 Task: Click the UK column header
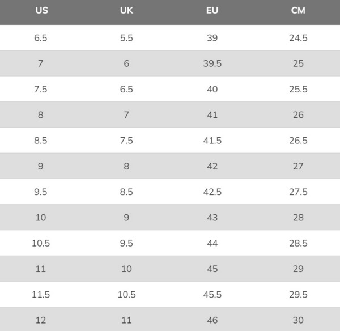tap(126, 11)
